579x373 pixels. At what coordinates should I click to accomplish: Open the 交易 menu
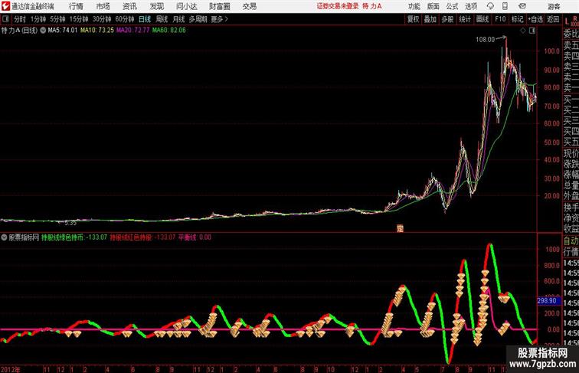249,6
